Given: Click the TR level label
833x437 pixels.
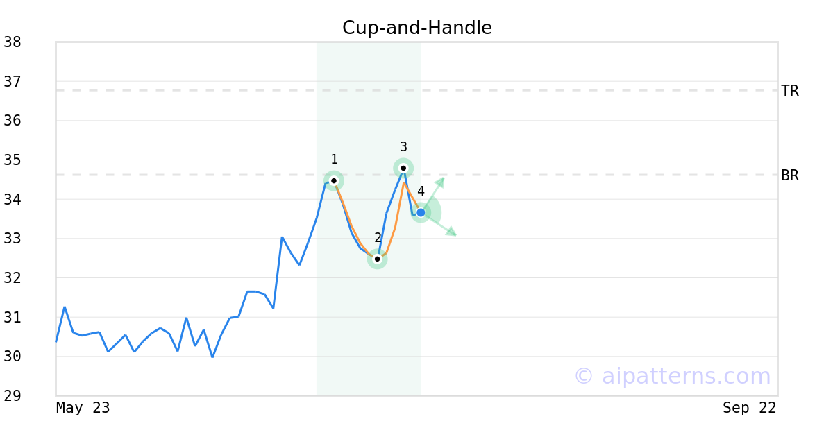Looking at the screenshot, I should click(x=790, y=91).
